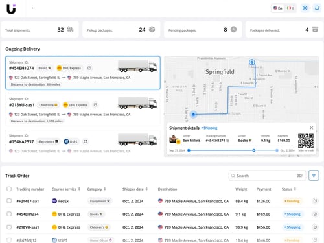
Task: Open notifications bell icon
Action: [x=317, y=8]
